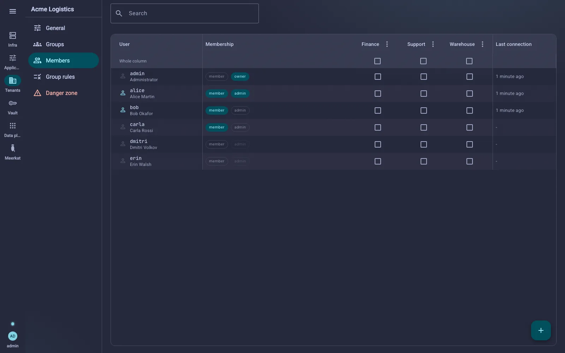Open the hamburger navigation menu
Viewport: 565px width, 353px height.
pos(13,11)
